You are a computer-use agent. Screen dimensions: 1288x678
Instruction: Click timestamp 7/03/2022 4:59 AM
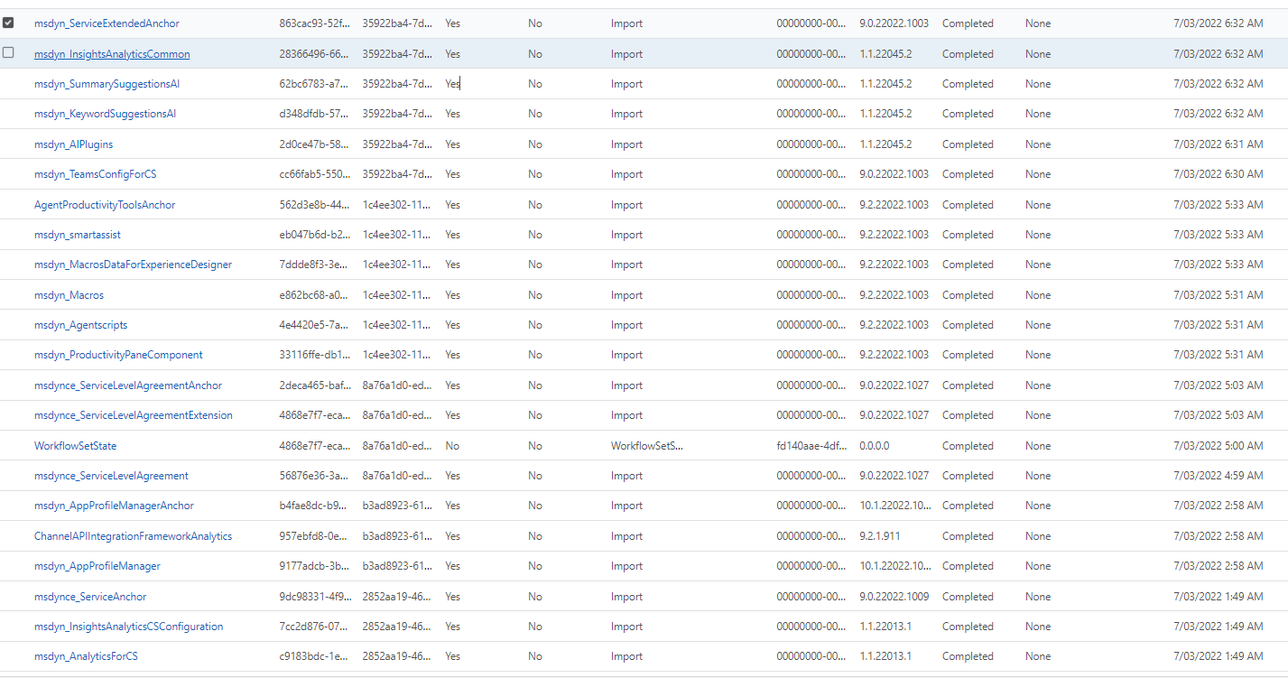[1219, 476]
